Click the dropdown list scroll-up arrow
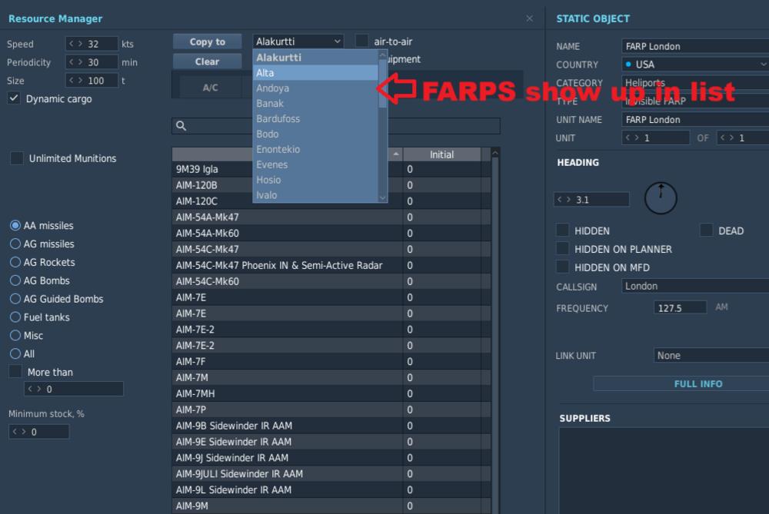 point(382,55)
